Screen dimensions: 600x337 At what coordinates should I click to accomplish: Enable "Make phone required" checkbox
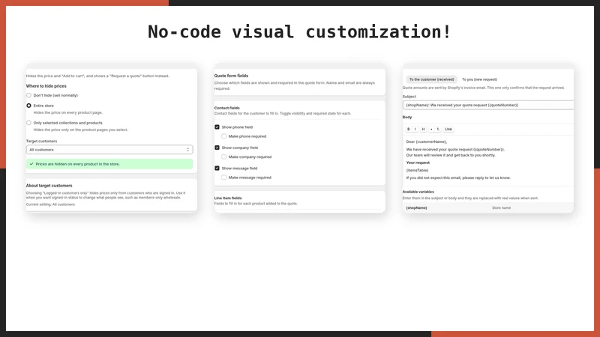(x=223, y=136)
